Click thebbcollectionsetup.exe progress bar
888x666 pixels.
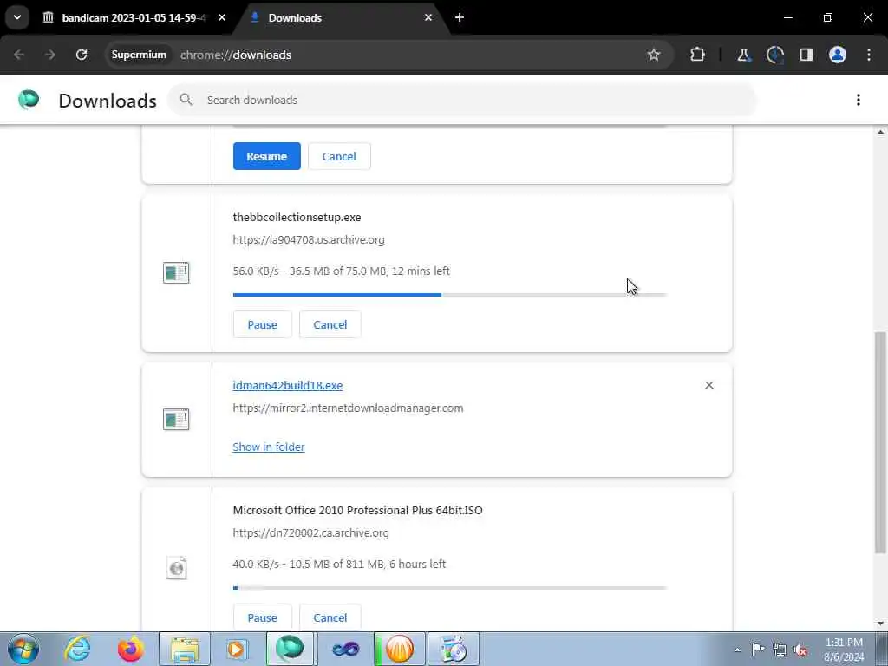pos(450,295)
